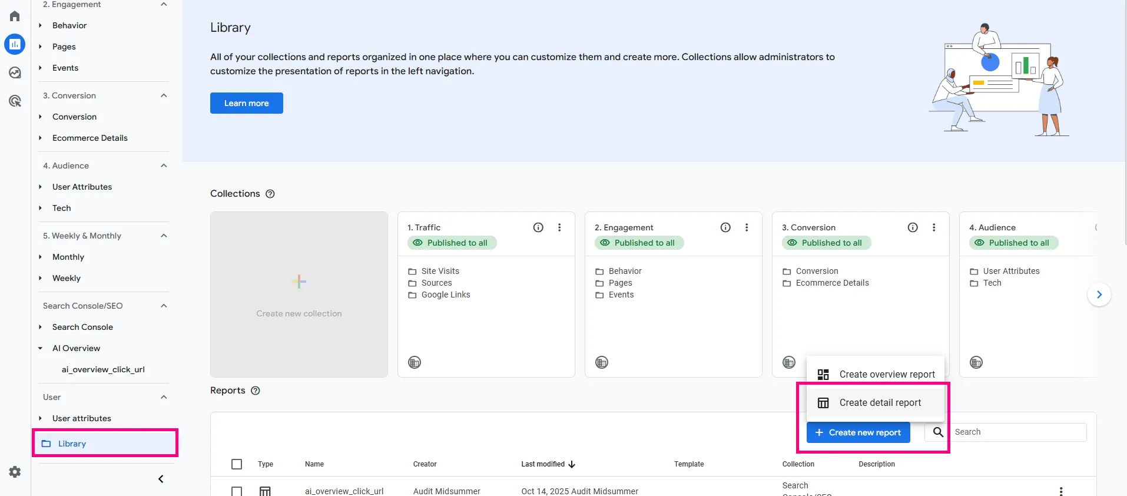This screenshot has width=1127, height=496.
Task: Open more options for 3. Conversion collection
Action: 934,227
